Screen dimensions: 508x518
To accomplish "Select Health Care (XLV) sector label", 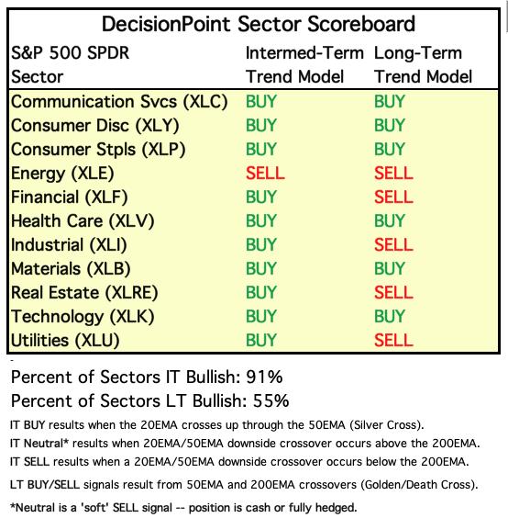I will tap(83, 221).
